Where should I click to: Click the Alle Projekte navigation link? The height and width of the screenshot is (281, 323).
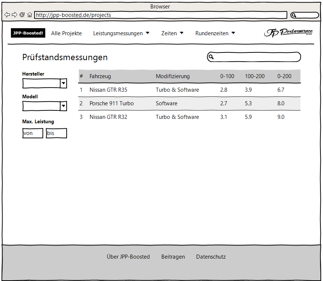pyautogui.click(x=66, y=33)
